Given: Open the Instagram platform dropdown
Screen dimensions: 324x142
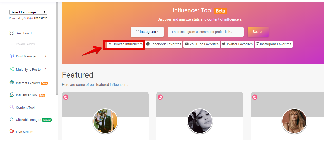Looking at the screenshot, I should [x=147, y=32].
